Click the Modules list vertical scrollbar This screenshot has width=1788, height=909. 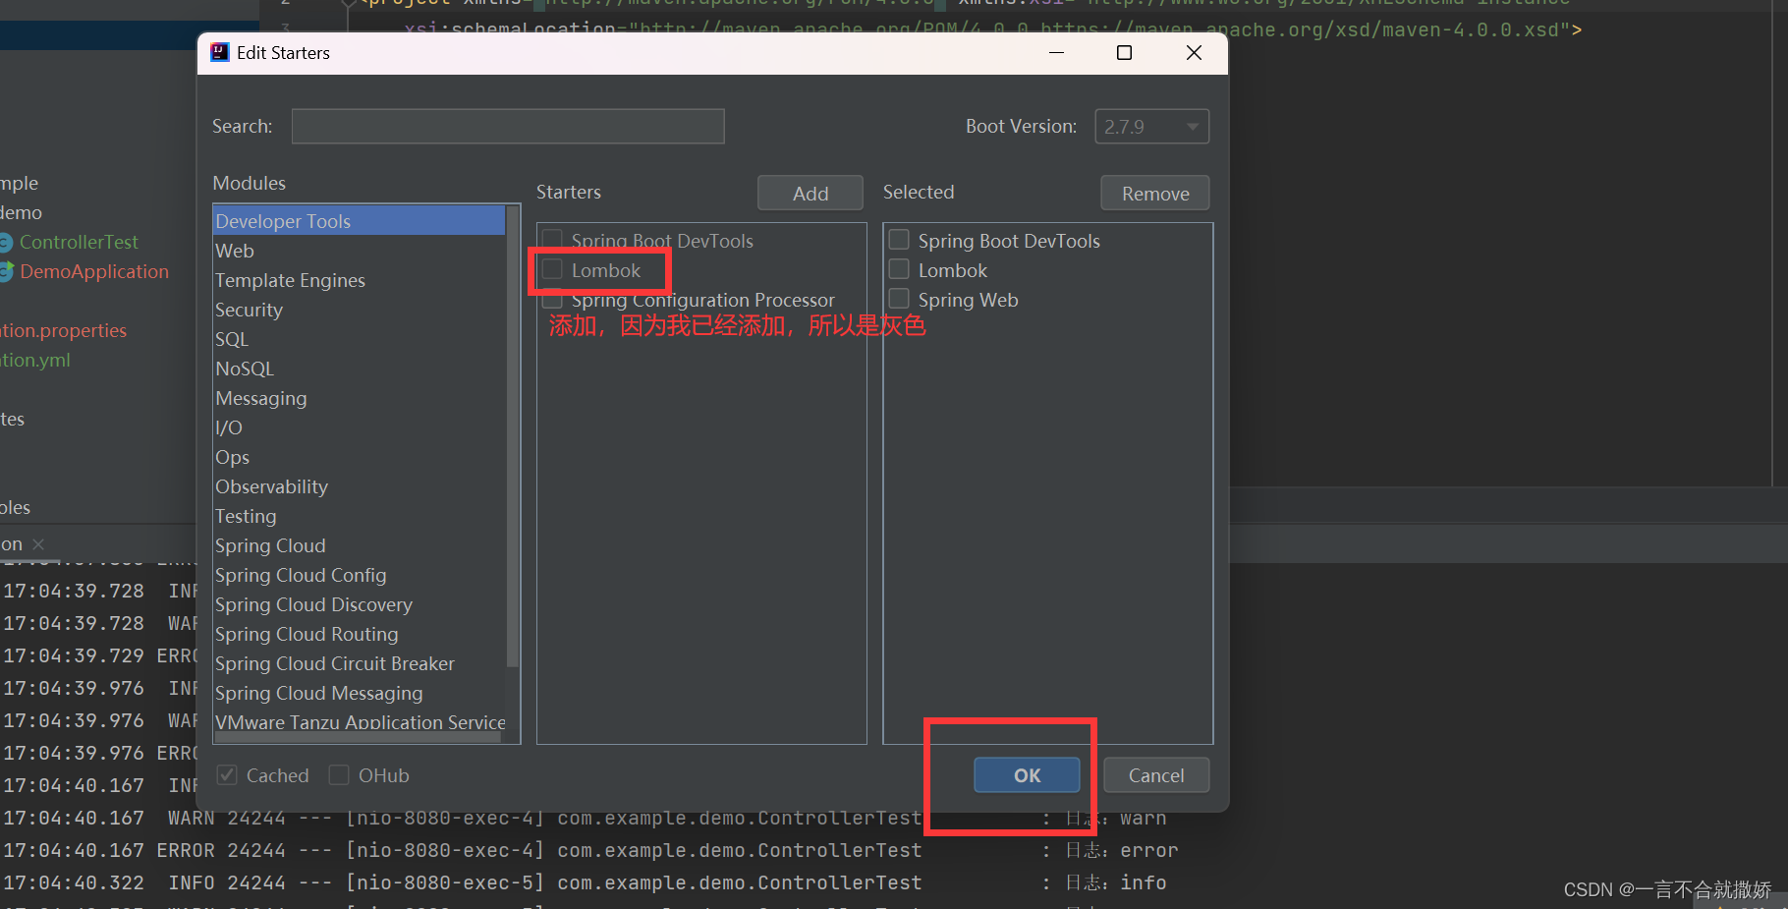click(512, 436)
